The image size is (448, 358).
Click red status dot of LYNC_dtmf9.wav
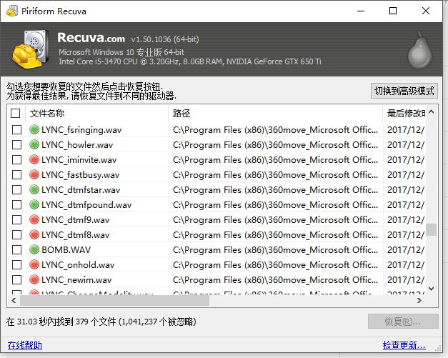coord(34,219)
